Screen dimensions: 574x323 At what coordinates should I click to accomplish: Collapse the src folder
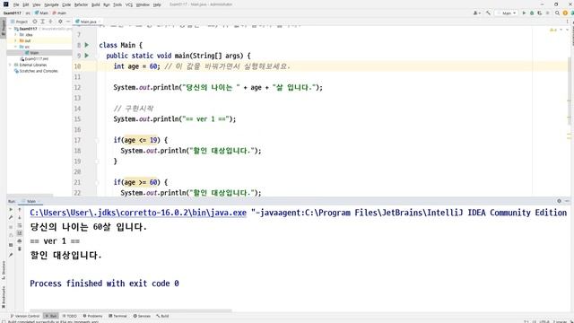tap(16, 47)
